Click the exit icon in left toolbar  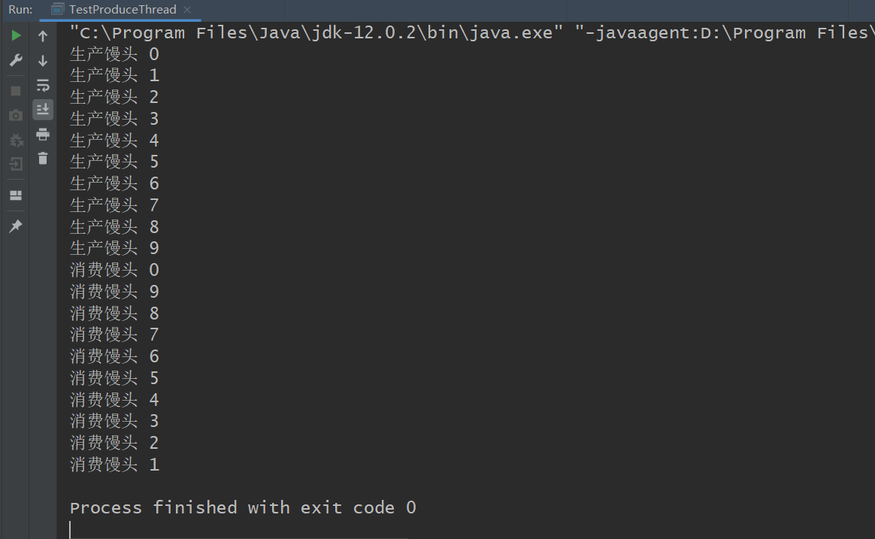coord(16,164)
